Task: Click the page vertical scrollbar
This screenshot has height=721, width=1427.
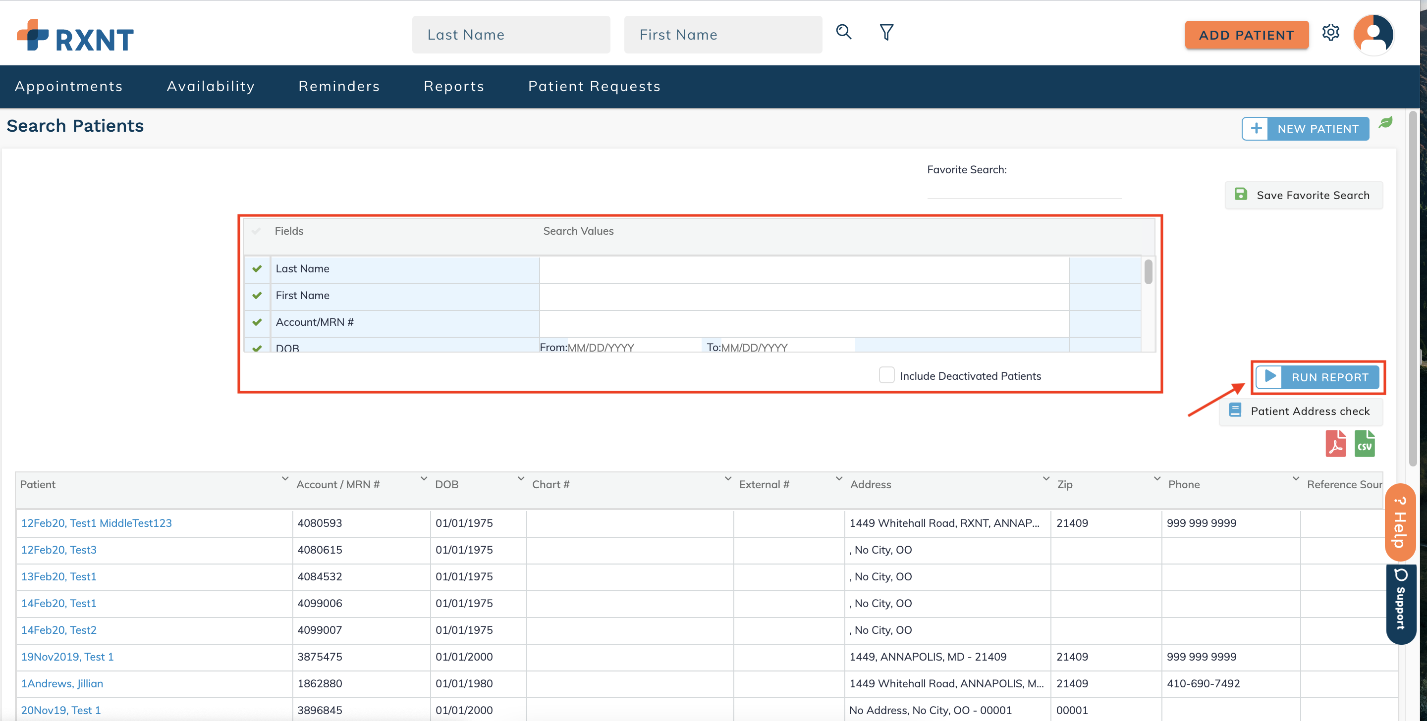Action: tap(1413, 288)
